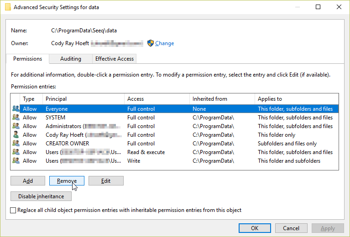The width and height of the screenshot is (350, 237).
Task: Click the principal icon next to SYSTEM
Action: [16, 118]
